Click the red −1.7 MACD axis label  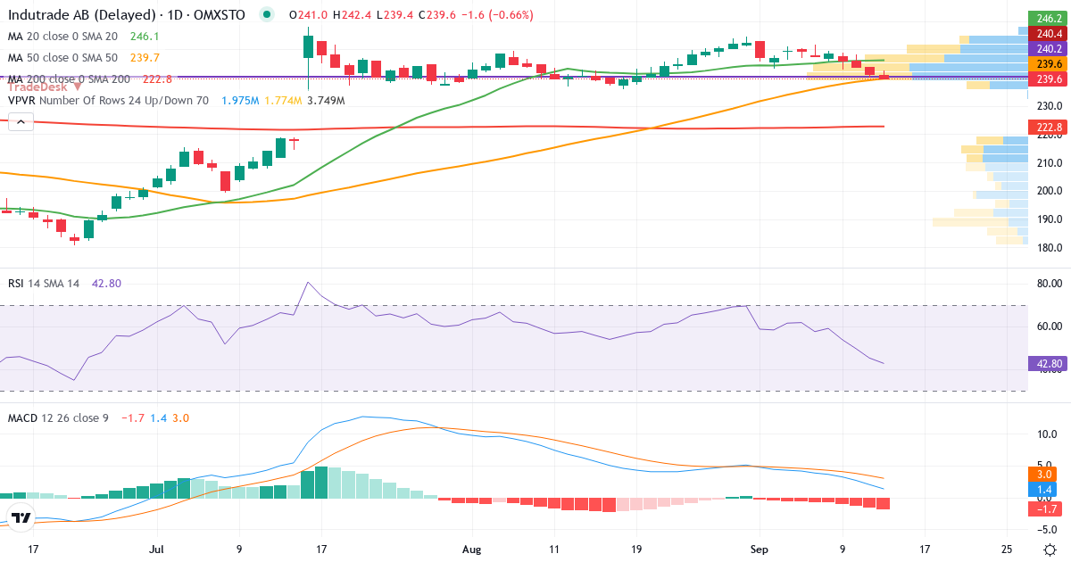click(x=1046, y=508)
